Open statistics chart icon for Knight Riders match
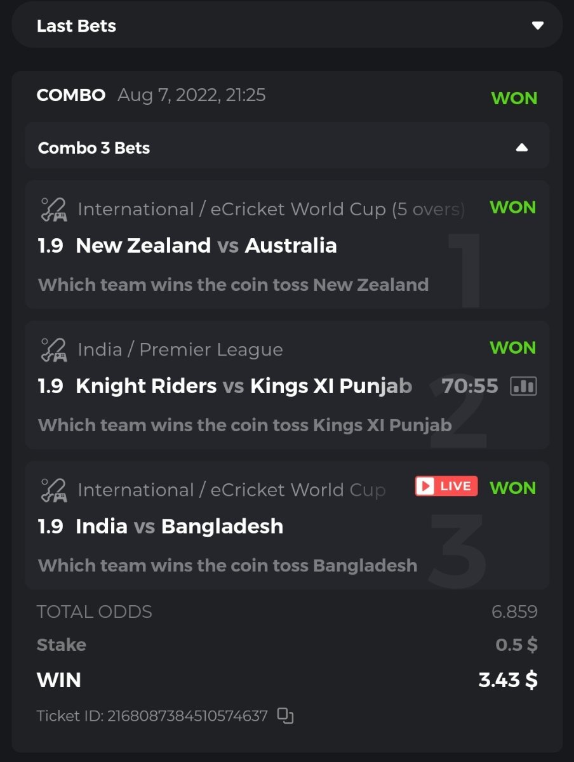This screenshot has width=574, height=762. [x=523, y=385]
